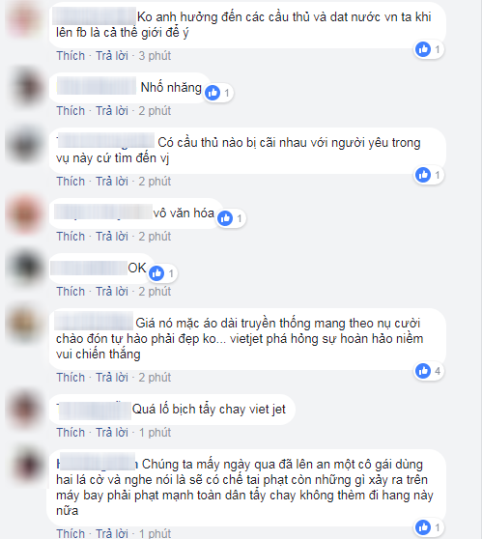Open blurred author name of "OK" comment
This screenshot has height=539, width=482.
pos(89,268)
